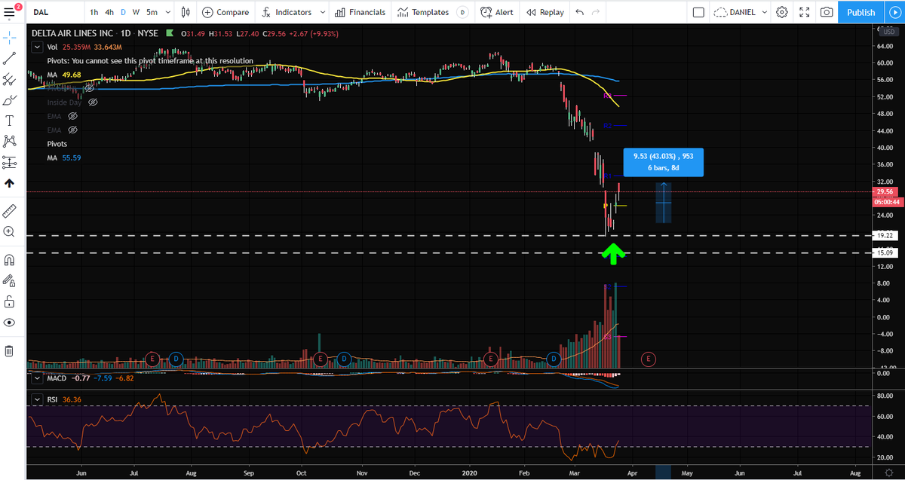Start bar Replay mode
Image resolution: width=905 pixels, height=480 pixels.
click(x=545, y=12)
